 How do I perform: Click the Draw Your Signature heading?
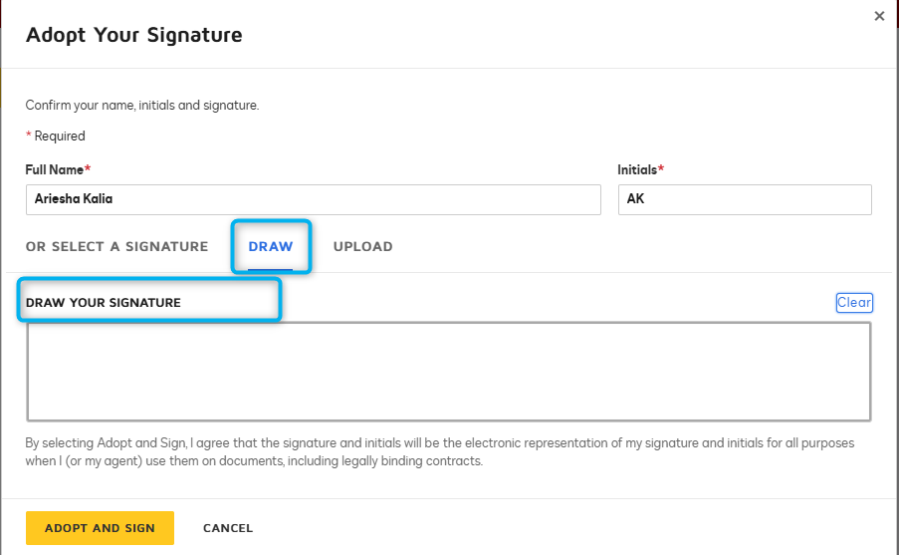point(104,303)
